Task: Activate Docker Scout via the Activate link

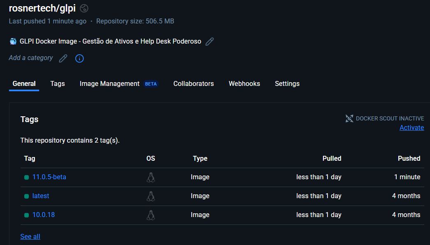Action: click(411, 128)
